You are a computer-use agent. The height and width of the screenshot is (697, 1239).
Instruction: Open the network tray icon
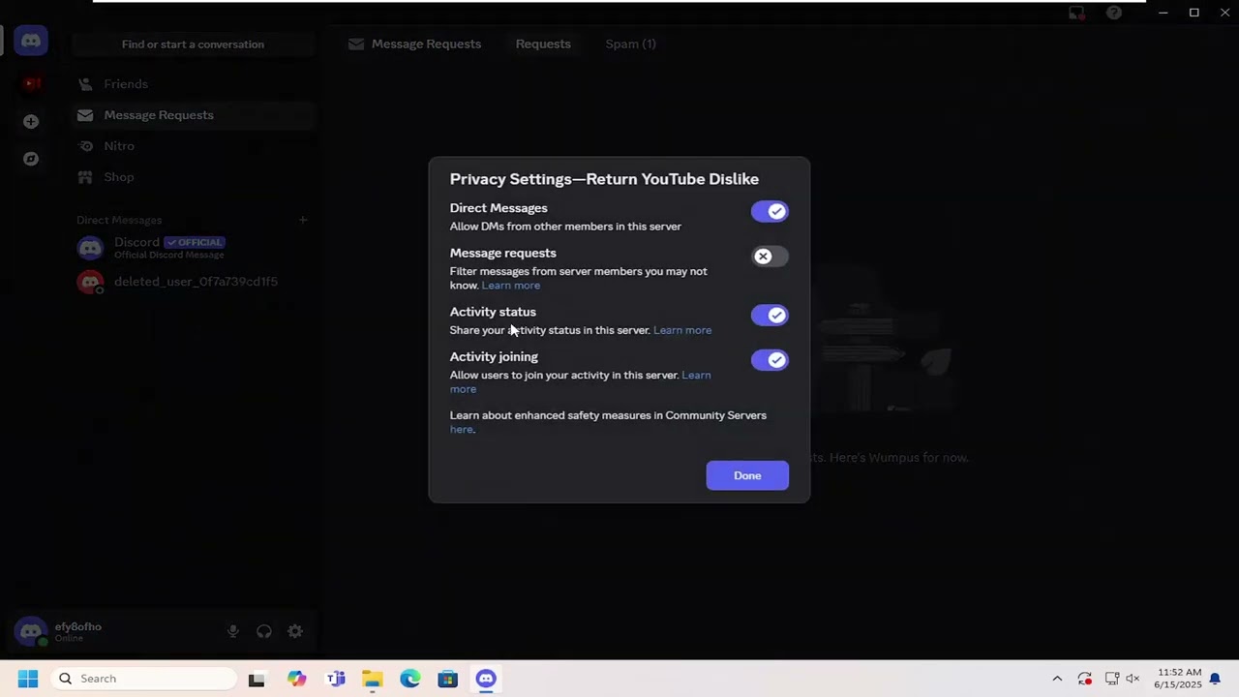[x=1112, y=679]
